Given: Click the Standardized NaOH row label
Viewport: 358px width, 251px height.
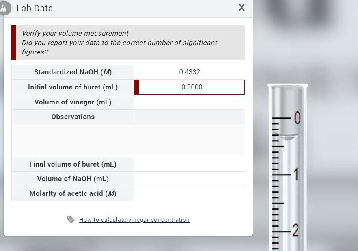Looking at the screenshot, I should click(73, 72).
